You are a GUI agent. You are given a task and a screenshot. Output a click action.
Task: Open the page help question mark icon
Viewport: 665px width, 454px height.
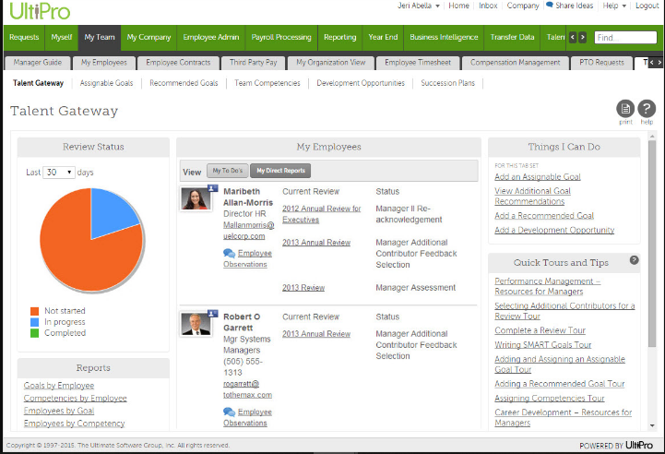click(647, 109)
